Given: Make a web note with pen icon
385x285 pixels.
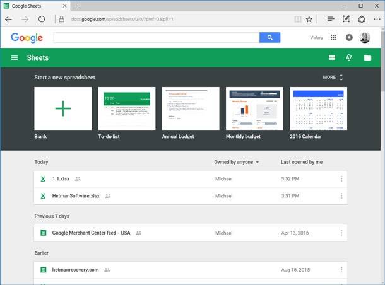Looking at the screenshot, I should pos(346,19).
